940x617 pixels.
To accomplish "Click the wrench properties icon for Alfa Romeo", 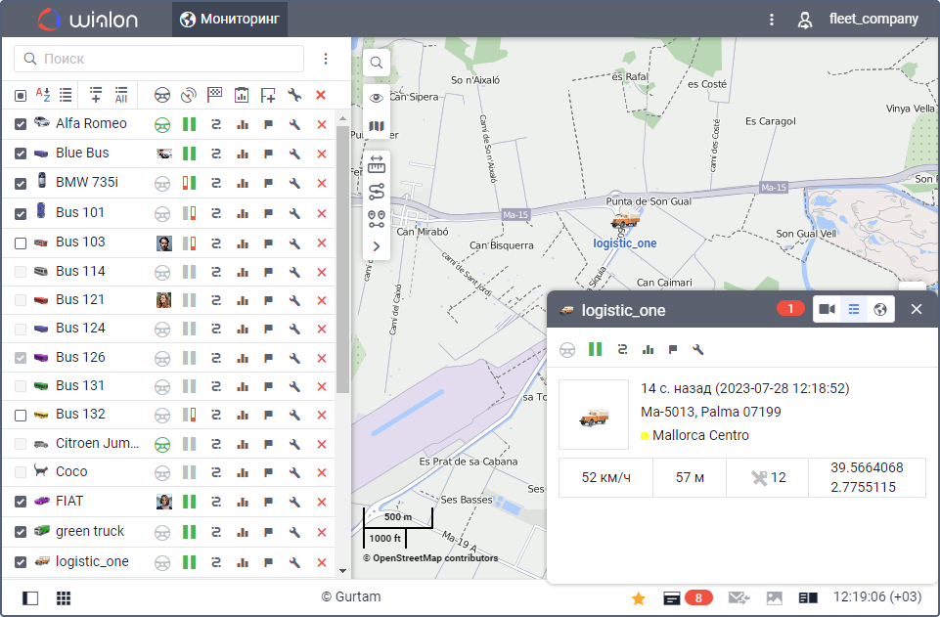I will [294, 124].
